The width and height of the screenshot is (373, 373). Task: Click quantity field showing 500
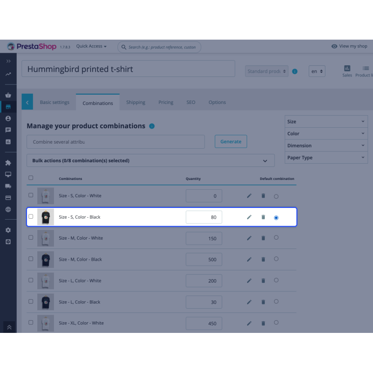point(204,259)
